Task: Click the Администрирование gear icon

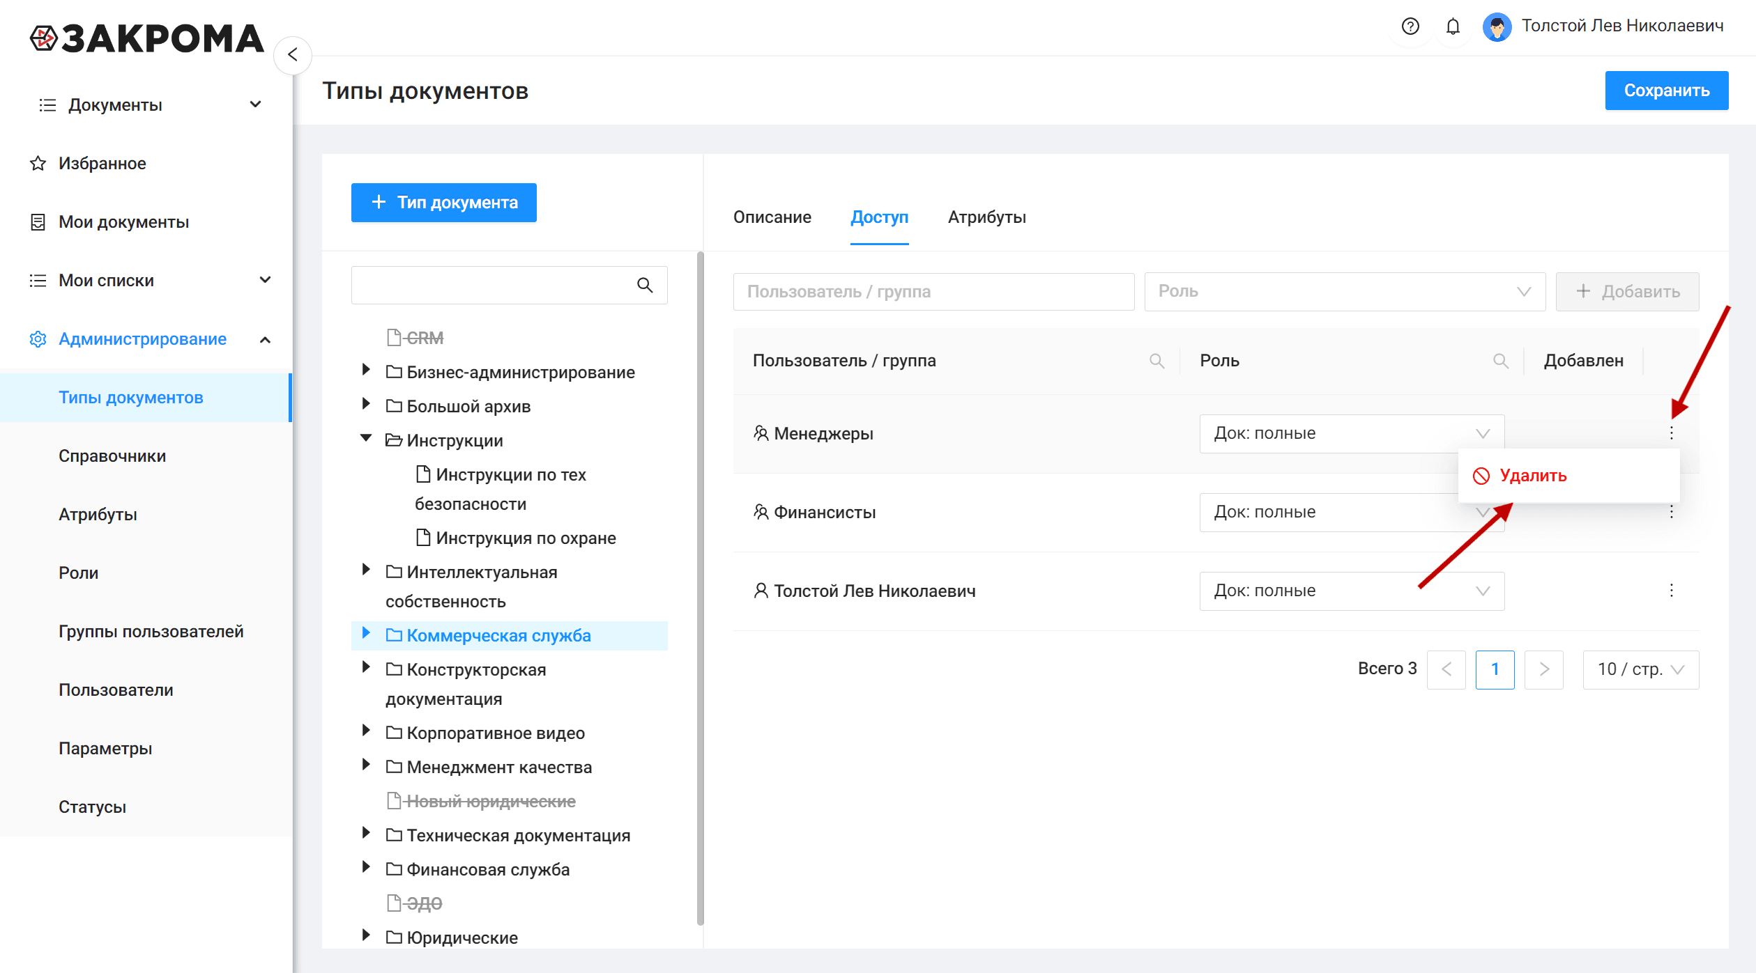Action: point(38,339)
